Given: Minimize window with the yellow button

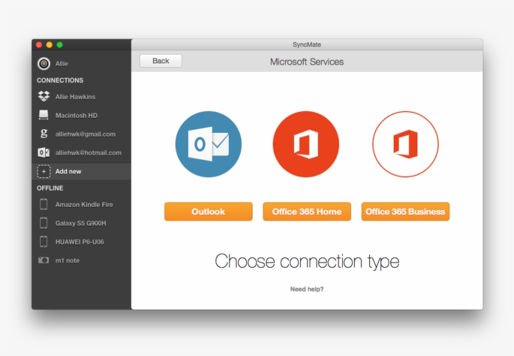Looking at the screenshot, I should pyautogui.click(x=49, y=45).
